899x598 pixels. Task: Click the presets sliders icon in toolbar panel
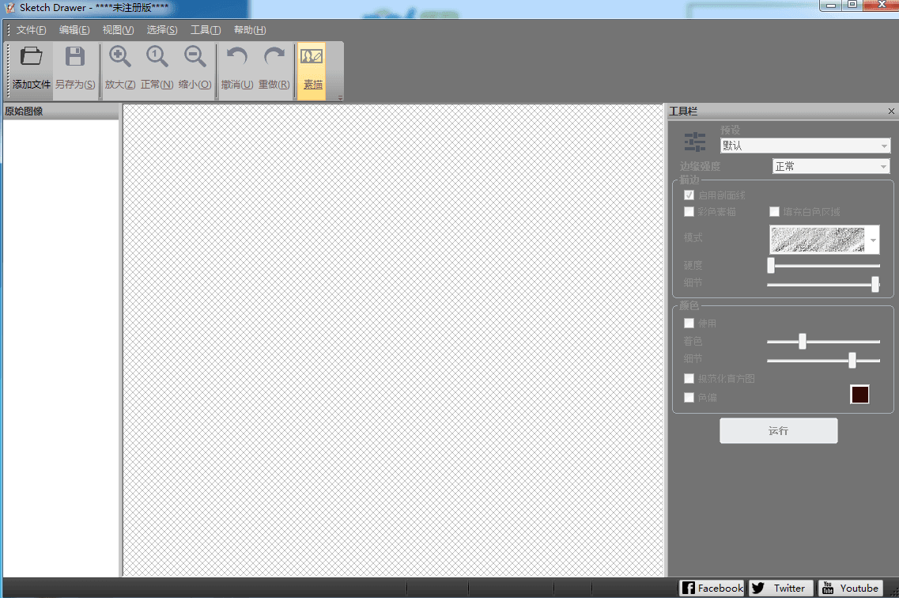[695, 142]
